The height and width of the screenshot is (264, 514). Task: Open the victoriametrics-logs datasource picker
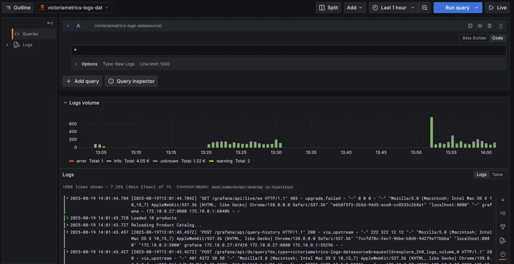pyautogui.click(x=74, y=8)
